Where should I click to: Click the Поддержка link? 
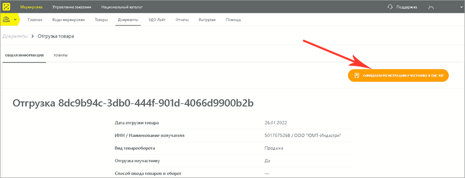pos(406,7)
